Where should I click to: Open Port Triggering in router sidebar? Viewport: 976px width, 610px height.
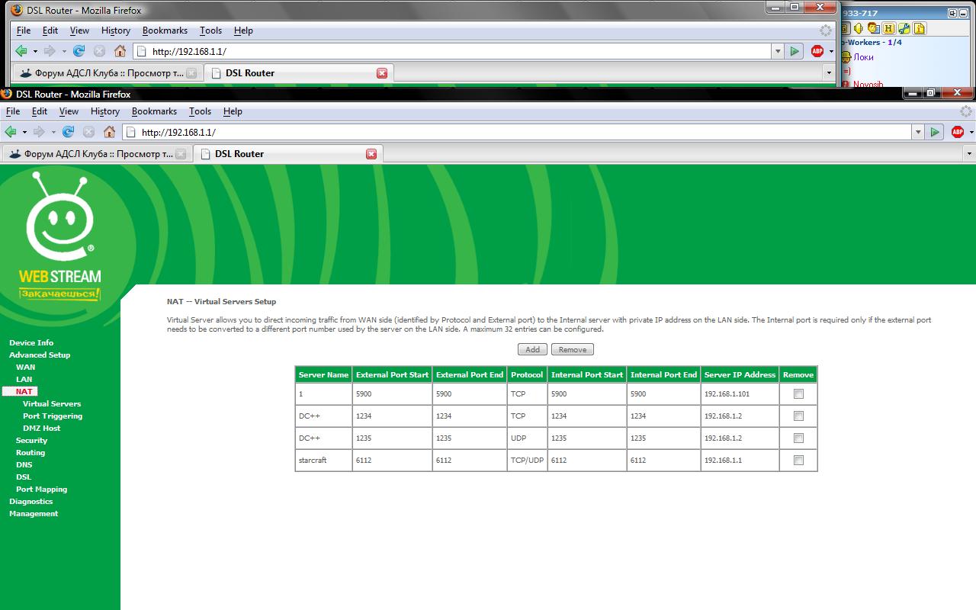53,416
